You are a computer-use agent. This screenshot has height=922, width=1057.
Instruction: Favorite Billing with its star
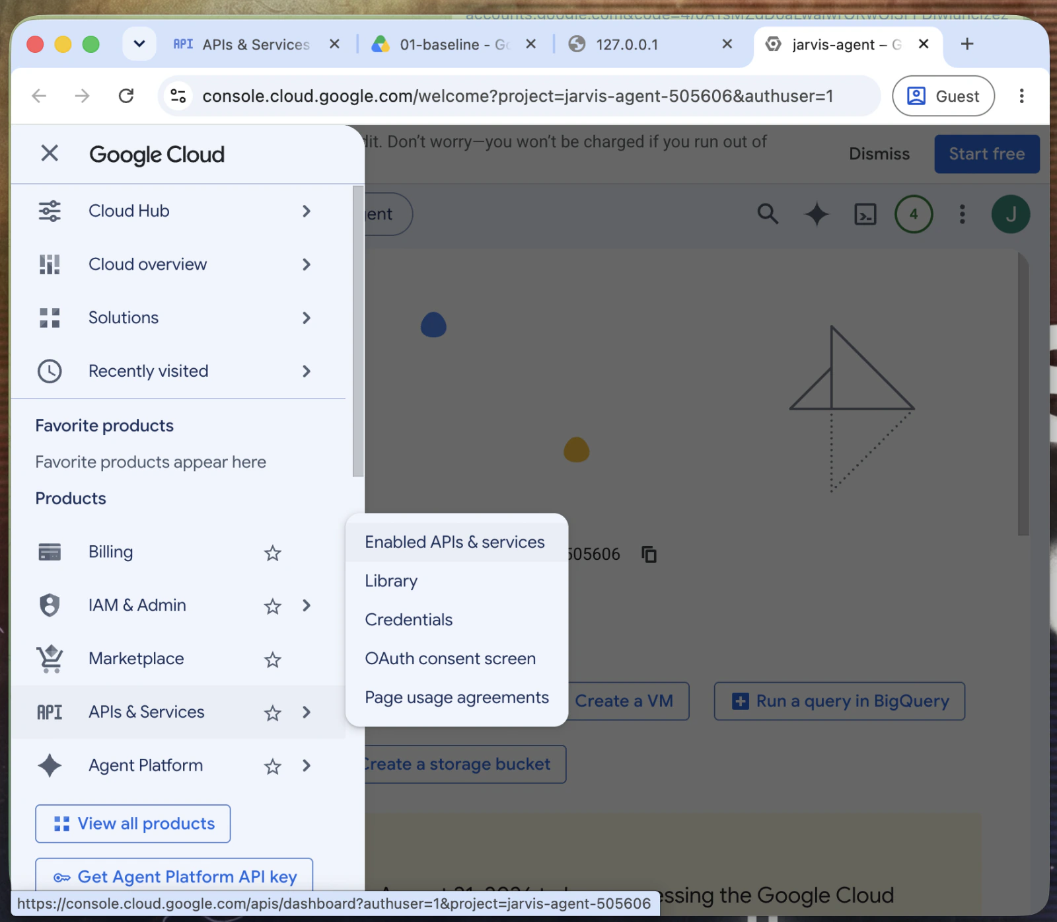click(x=273, y=553)
